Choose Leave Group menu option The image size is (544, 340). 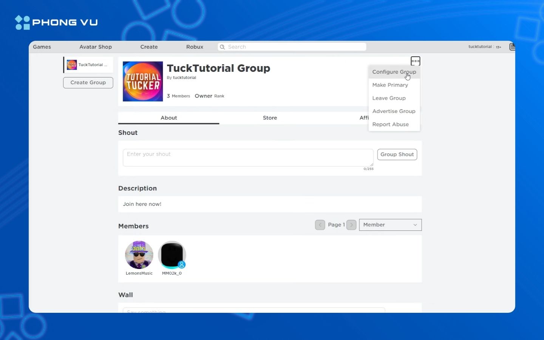[389, 98]
